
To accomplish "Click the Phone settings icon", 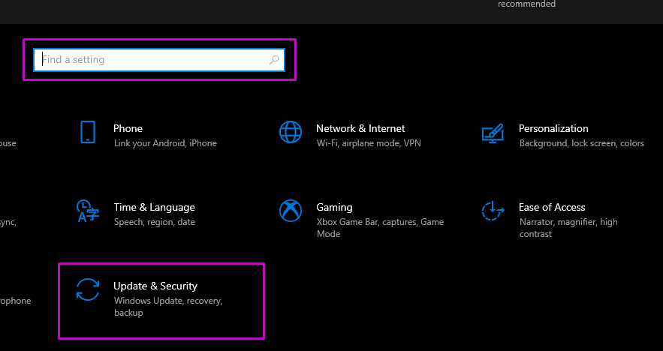I will coord(88,132).
